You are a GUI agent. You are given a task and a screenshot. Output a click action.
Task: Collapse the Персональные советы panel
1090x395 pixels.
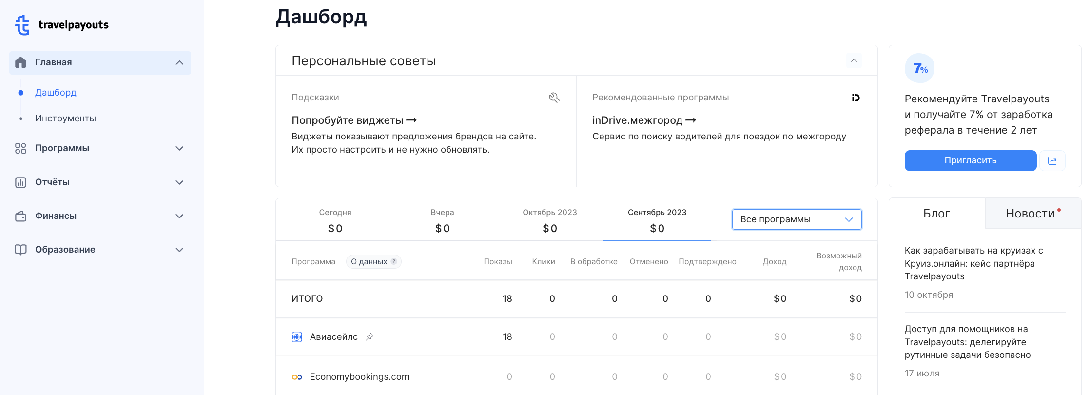coord(854,60)
